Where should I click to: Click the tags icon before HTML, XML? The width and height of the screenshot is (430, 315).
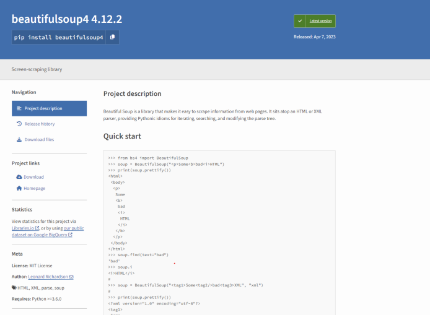tap(14, 288)
